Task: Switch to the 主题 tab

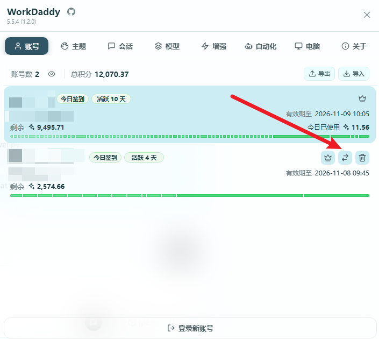Action: point(74,46)
